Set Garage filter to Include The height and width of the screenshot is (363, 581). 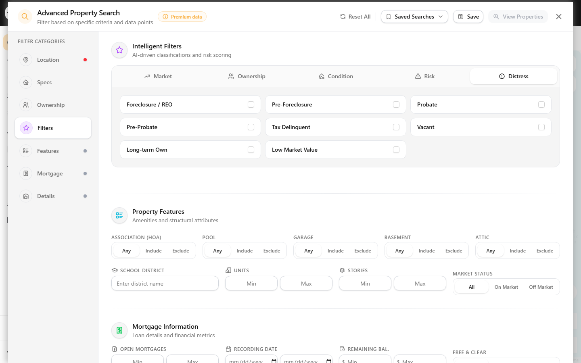tap(336, 251)
